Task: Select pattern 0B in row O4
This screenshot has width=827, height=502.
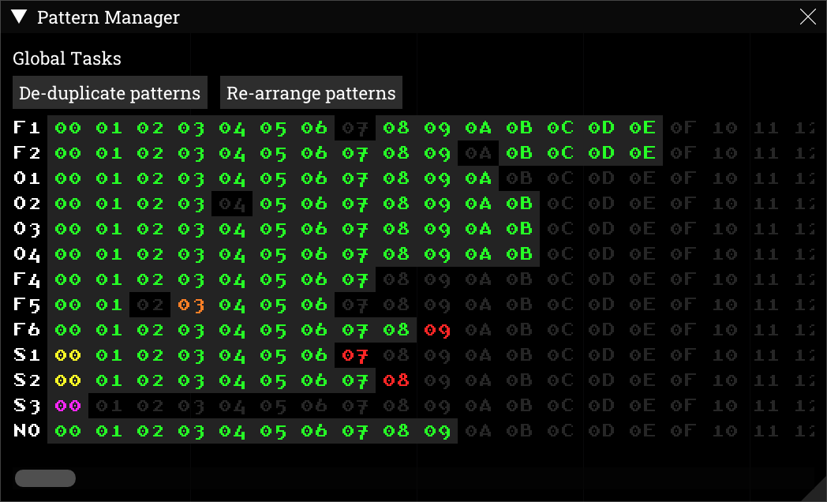Action: [519, 254]
